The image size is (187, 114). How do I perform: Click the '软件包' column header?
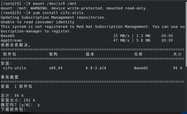click(x=10, y=54)
